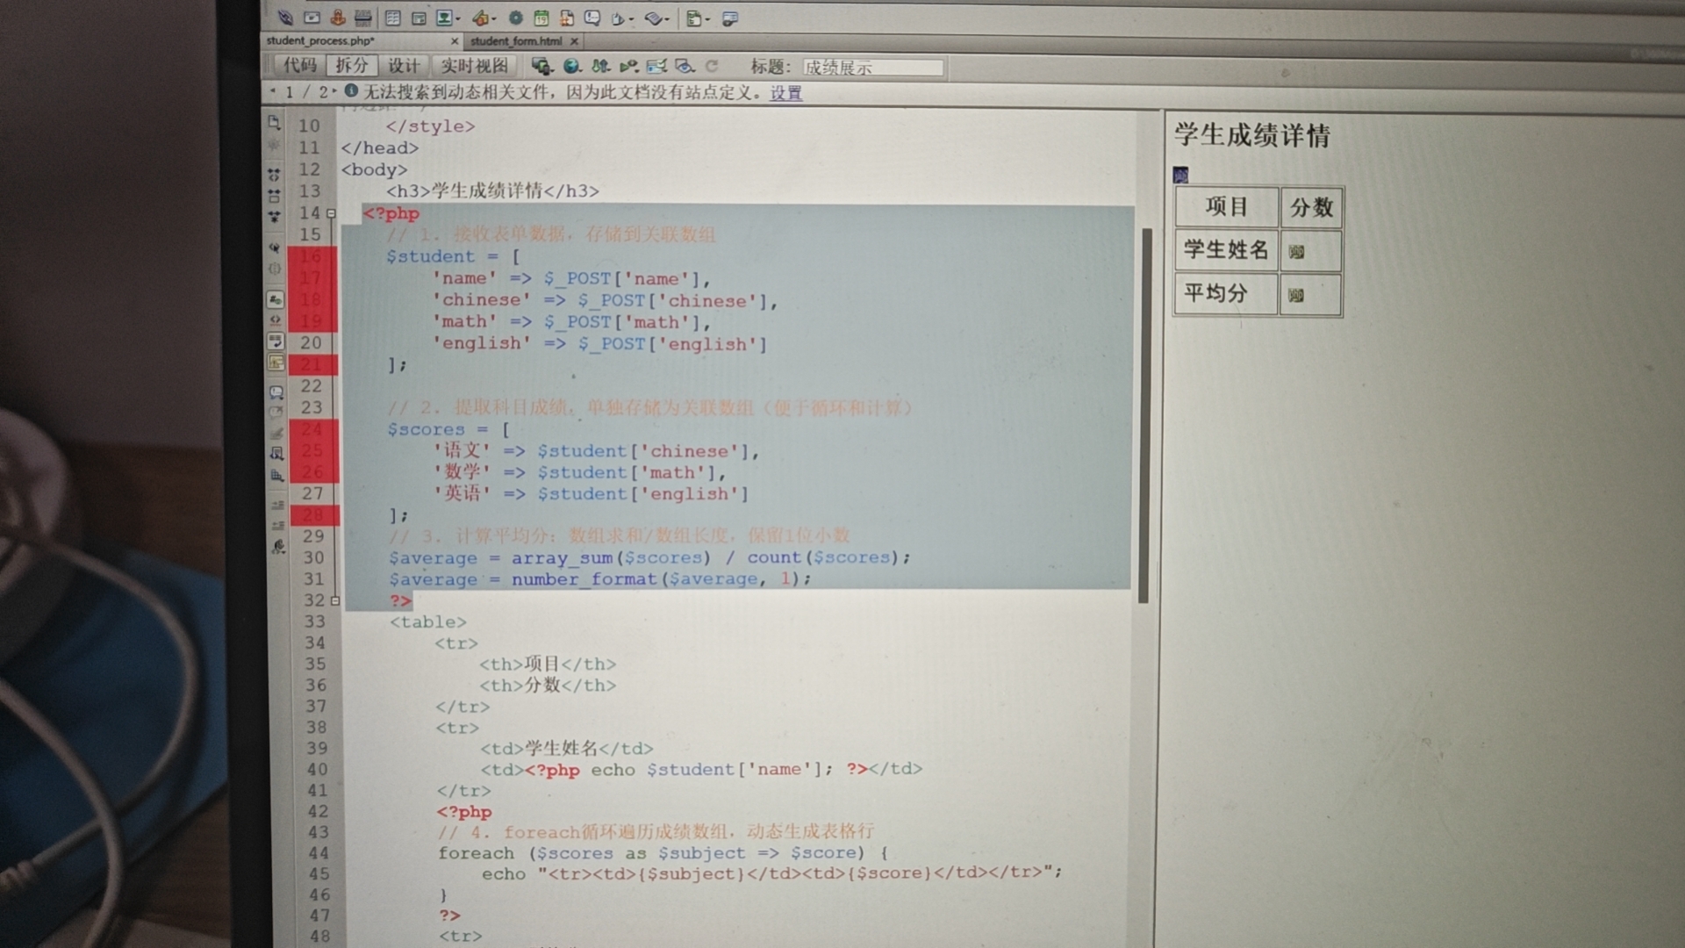Image resolution: width=1685 pixels, height=948 pixels.
Task: Click the 设置 link in the notice bar
Action: tap(784, 94)
